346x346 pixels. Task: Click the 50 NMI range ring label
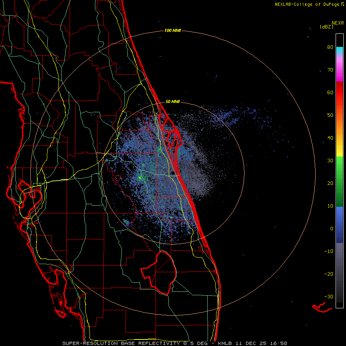tap(173, 102)
